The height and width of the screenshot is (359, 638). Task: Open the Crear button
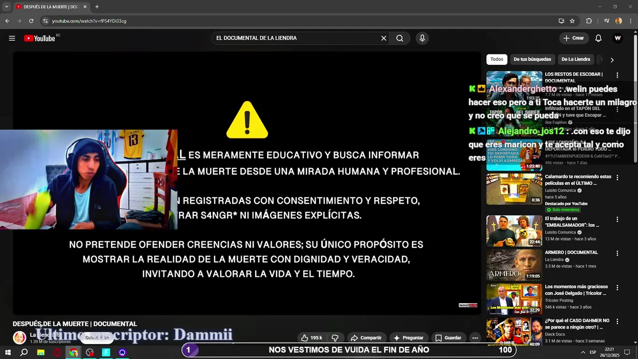(x=574, y=38)
